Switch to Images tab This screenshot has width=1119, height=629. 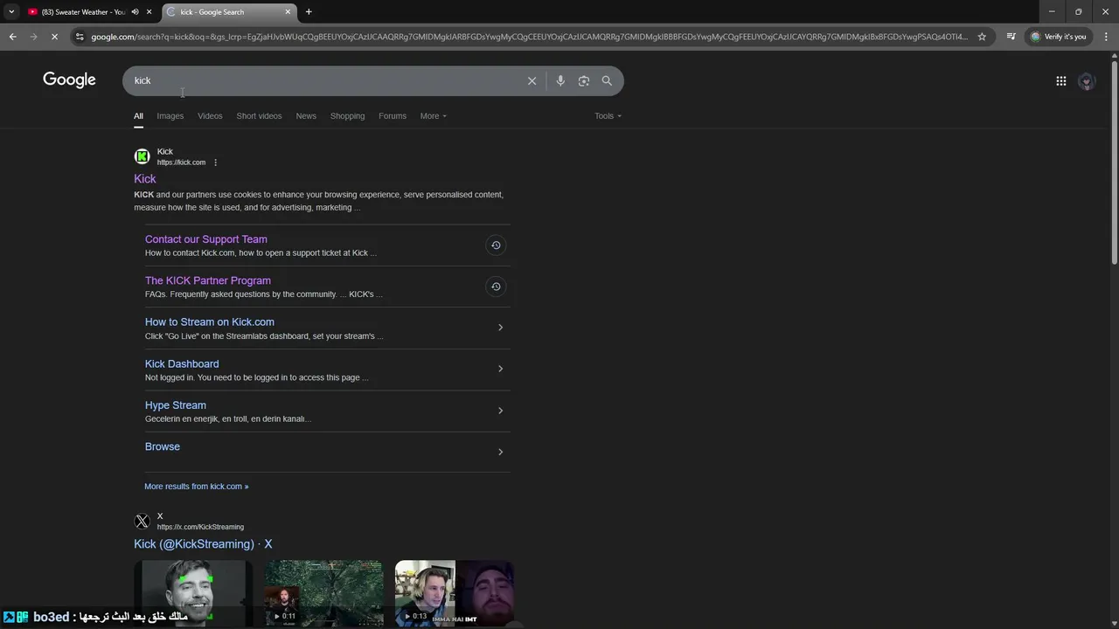point(170,116)
